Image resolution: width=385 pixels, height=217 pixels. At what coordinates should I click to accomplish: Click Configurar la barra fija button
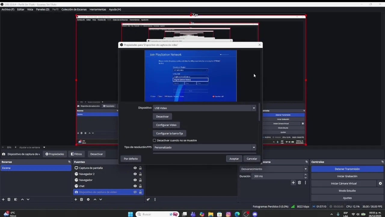click(x=170, y=134)
